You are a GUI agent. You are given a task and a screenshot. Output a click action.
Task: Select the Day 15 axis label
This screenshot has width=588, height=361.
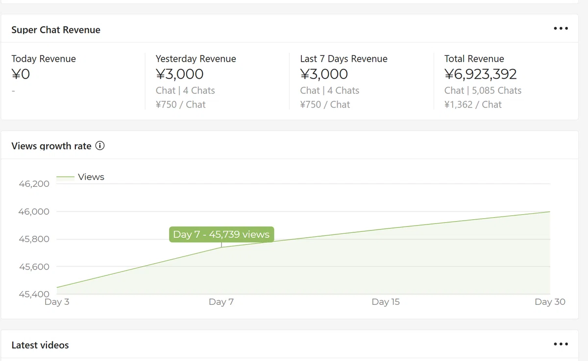[386, 302]
